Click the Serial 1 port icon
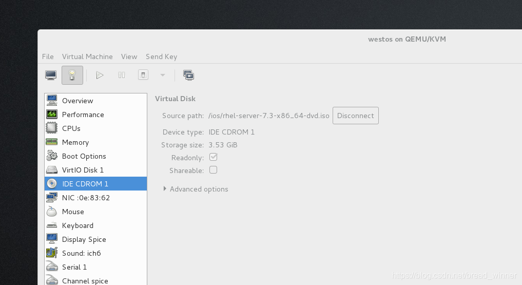522x285 pixels. (x=52, y=267)
